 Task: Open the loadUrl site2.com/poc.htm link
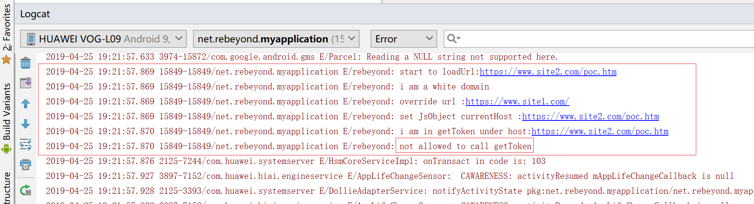(x=548, y=72)
